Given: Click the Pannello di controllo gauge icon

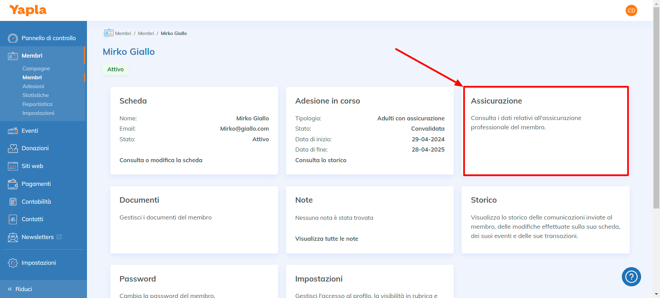Looking at the screenshot, I should pyautogui.click(x=13, y=38).
